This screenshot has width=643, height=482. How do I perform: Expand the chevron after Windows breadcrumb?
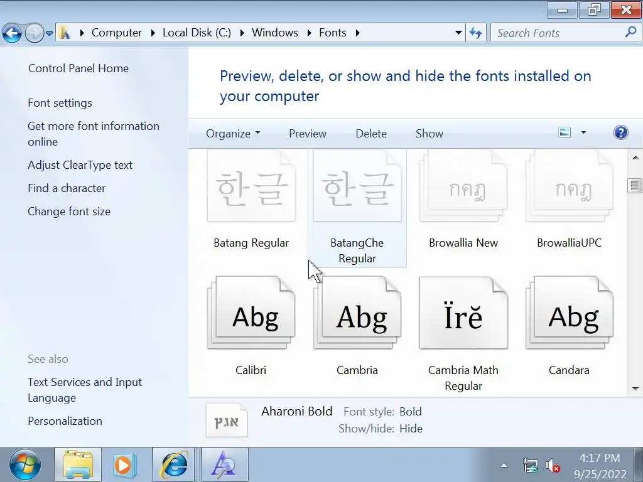[309, 33]
